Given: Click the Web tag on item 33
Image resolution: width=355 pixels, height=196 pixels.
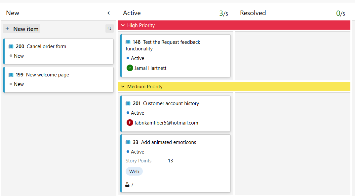Looking at the screenshot, I should pos(134,171).
